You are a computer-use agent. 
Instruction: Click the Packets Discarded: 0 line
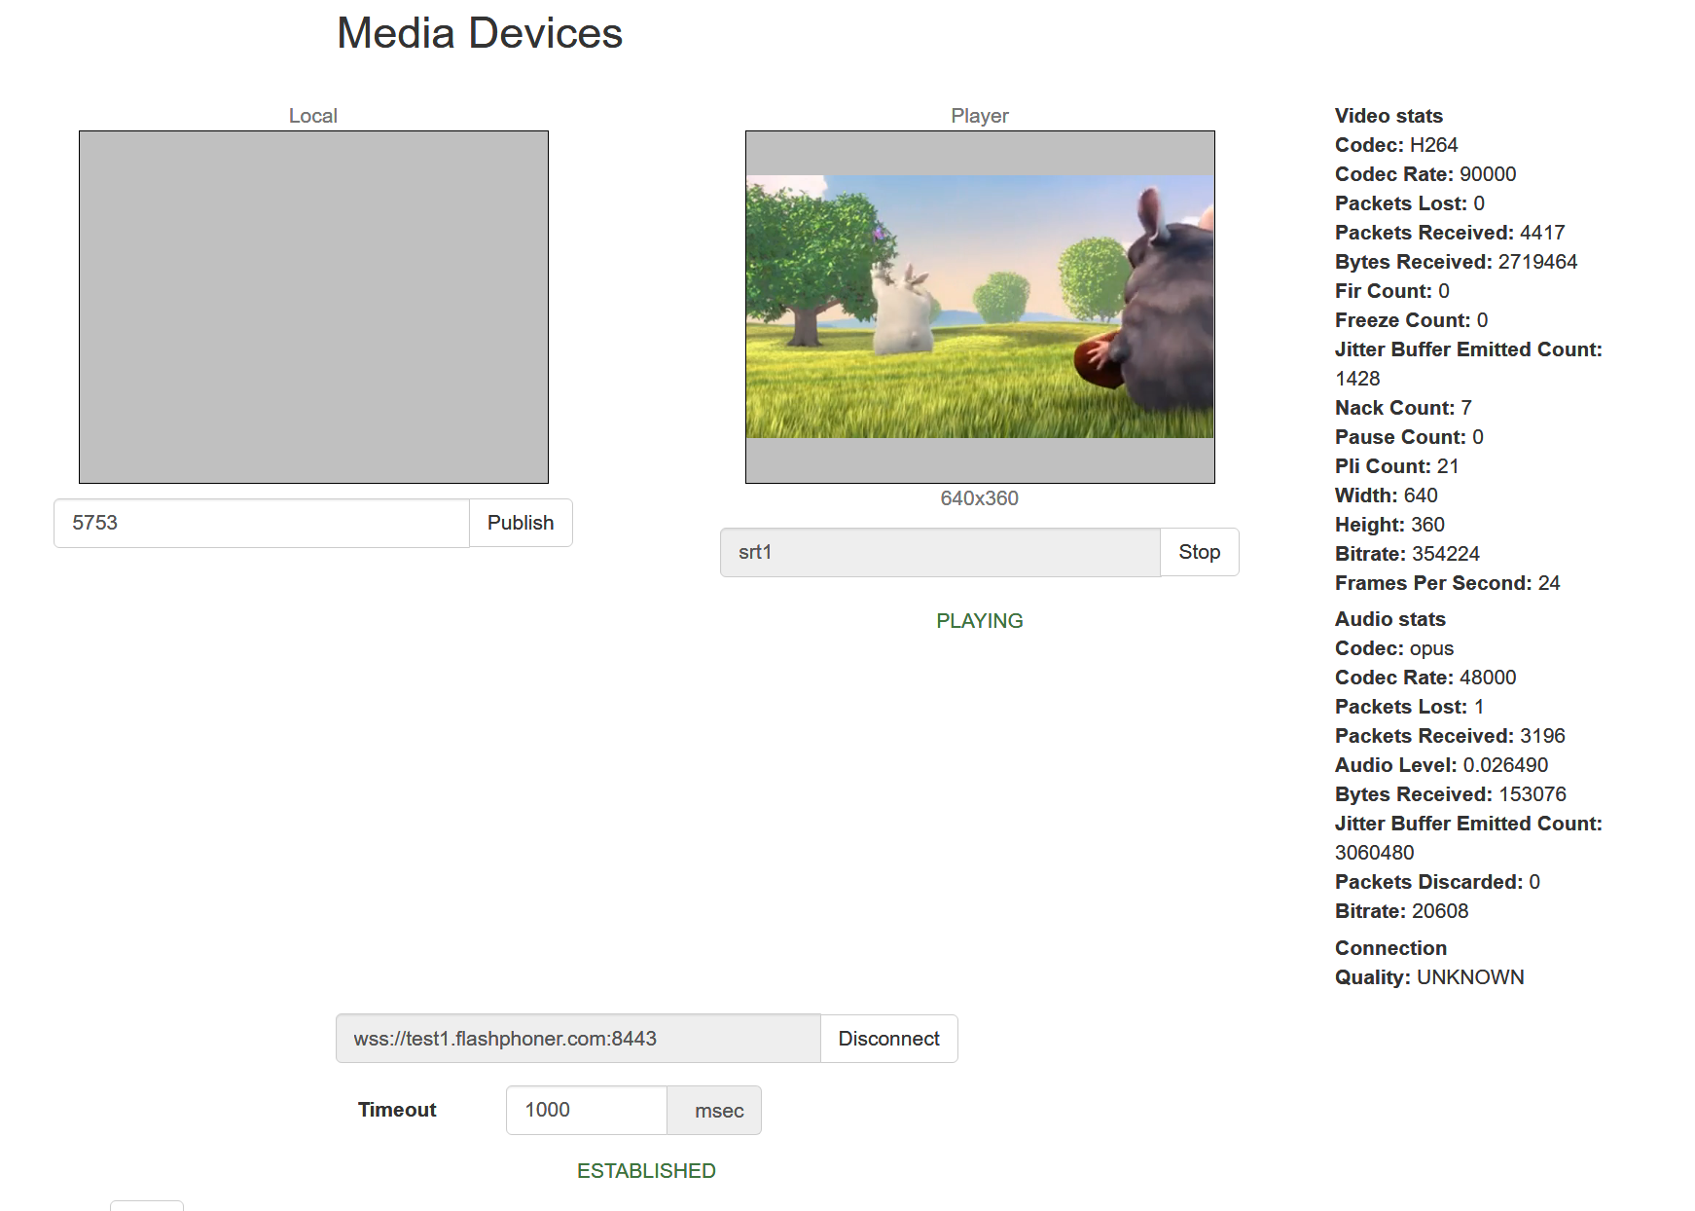pyautogui.click(x=1437, y=882)
